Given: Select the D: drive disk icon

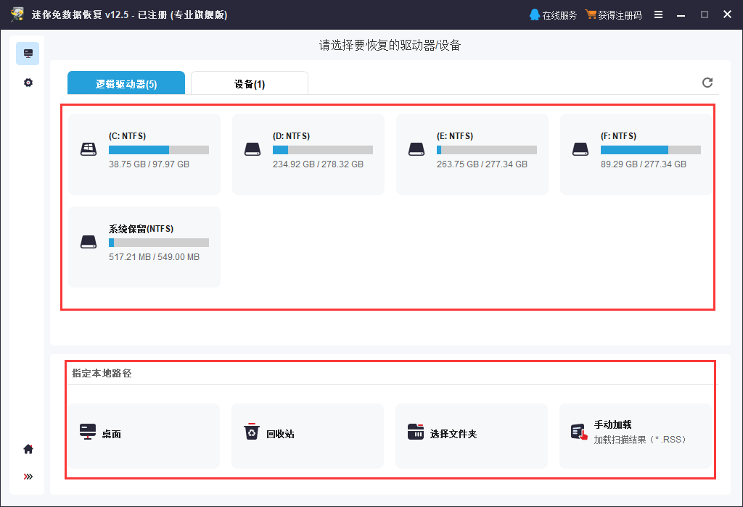Looking at the screenshot, I should coord(253,149).
